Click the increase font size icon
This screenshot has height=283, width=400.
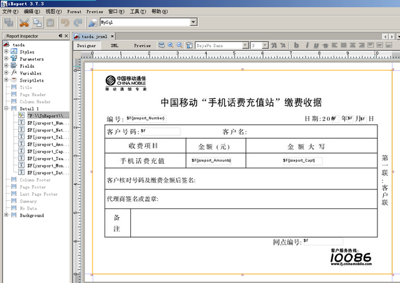[x=274, y=45]
